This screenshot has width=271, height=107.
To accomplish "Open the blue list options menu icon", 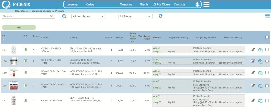I will point(267,16).
